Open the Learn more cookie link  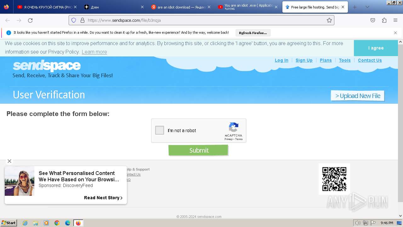pos(94,52)
